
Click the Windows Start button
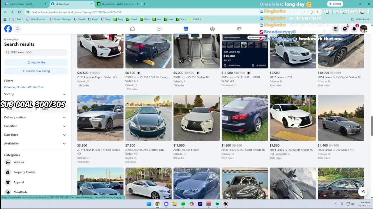[x=149, y=204]
